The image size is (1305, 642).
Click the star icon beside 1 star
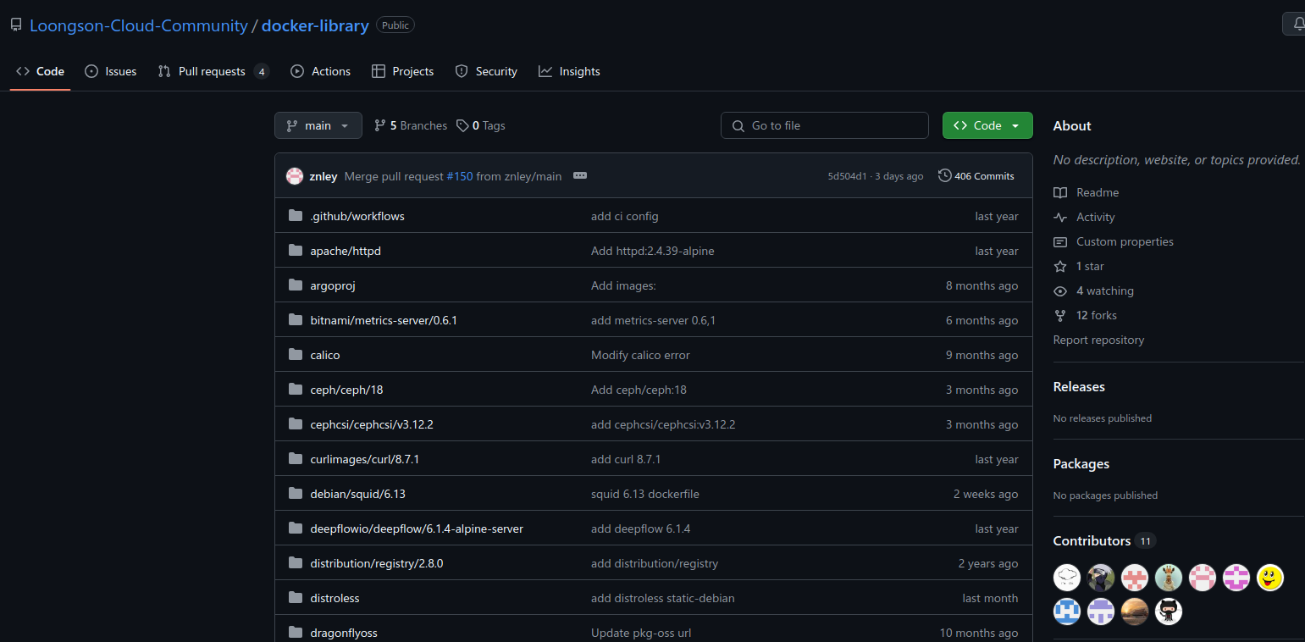(x=1060, y=266)
